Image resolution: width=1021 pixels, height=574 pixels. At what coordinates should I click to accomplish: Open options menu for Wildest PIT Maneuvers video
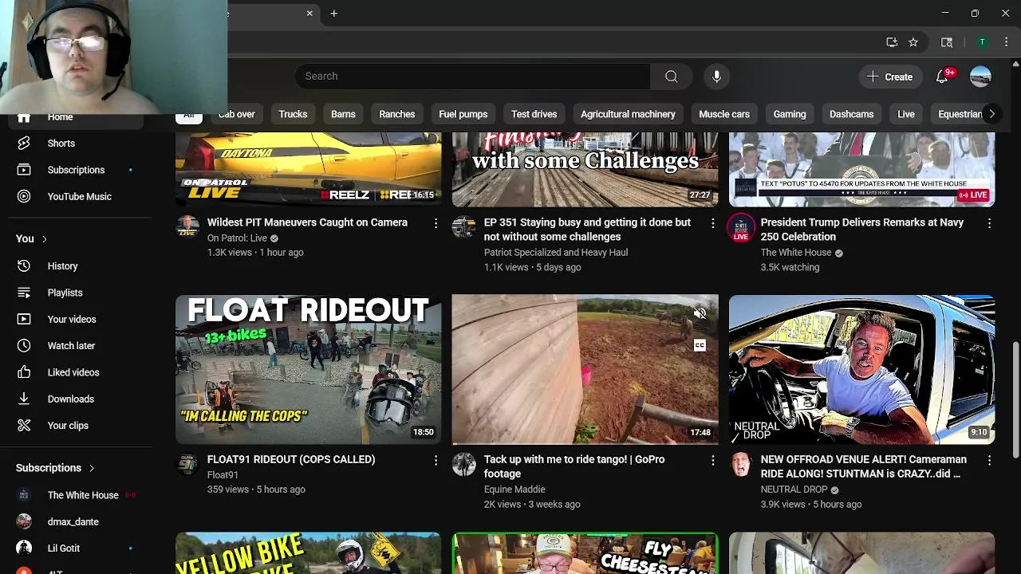pyautogui.click(x=436, y=224)
